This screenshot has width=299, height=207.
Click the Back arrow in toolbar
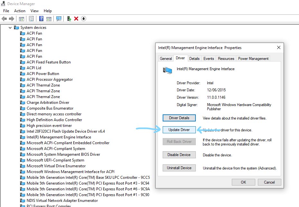[4, 19]
